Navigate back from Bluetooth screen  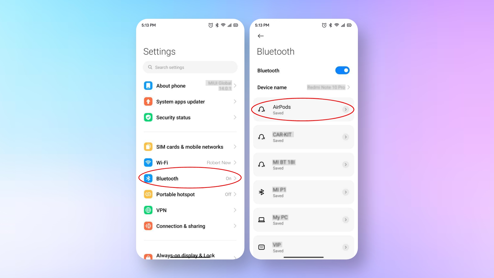[261, 36]
